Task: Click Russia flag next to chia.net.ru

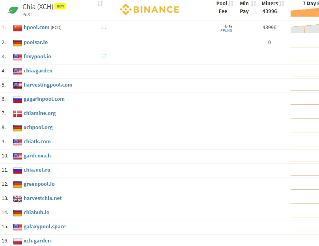Action: pos(18,170)
